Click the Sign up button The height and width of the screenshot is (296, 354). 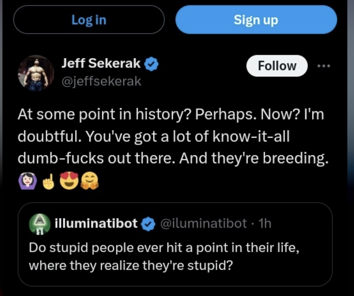(256, 20)
